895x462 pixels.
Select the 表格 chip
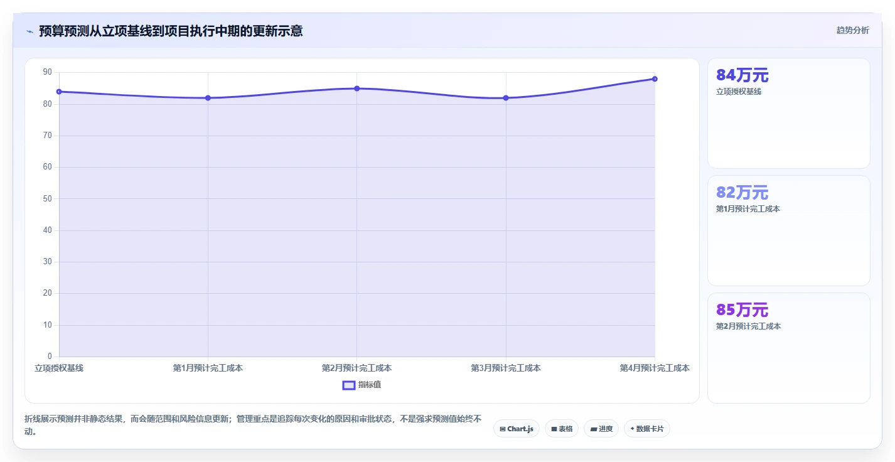(562, 429)
